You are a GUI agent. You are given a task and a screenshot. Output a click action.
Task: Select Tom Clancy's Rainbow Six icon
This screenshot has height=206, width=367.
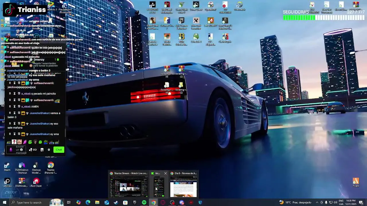pyautogui.click(x=225, y=23)
